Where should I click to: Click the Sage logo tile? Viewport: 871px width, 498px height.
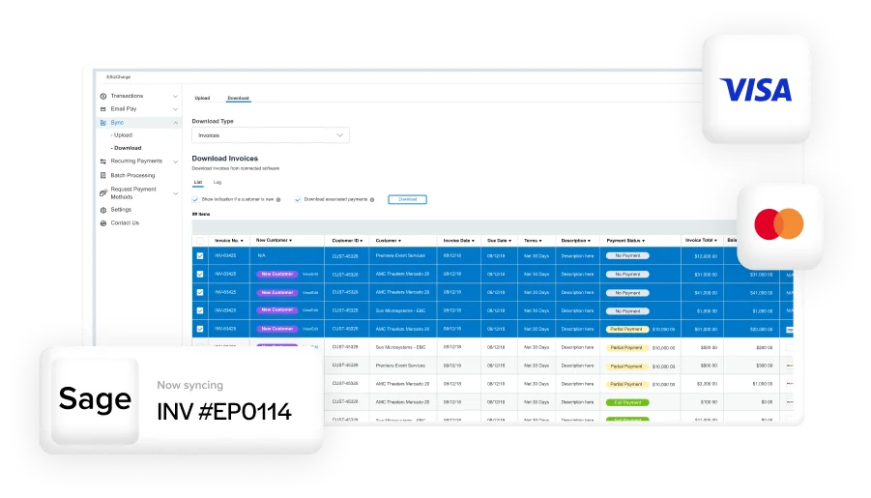95,400
